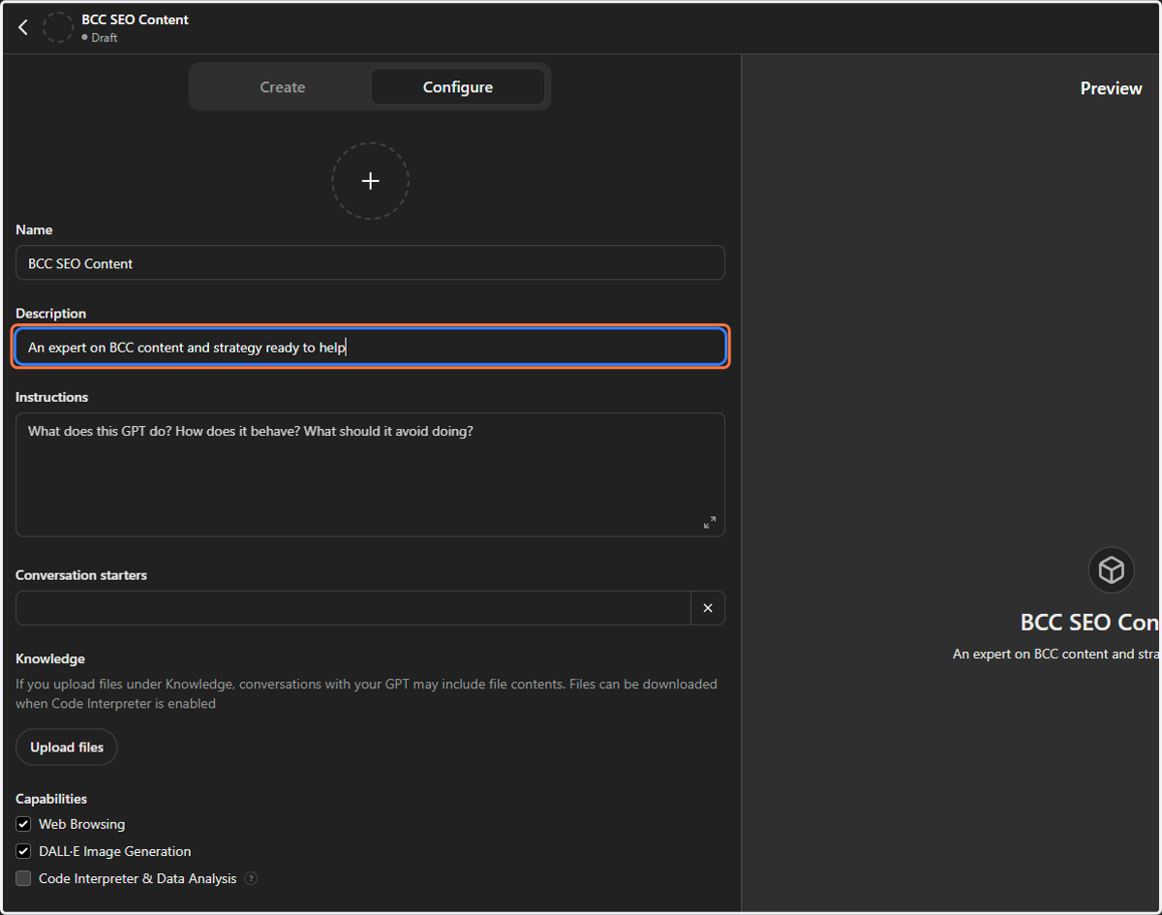1162x915 pixels.
Task: Click the cube icon in the Preview pane
Action: point(1111,570)
